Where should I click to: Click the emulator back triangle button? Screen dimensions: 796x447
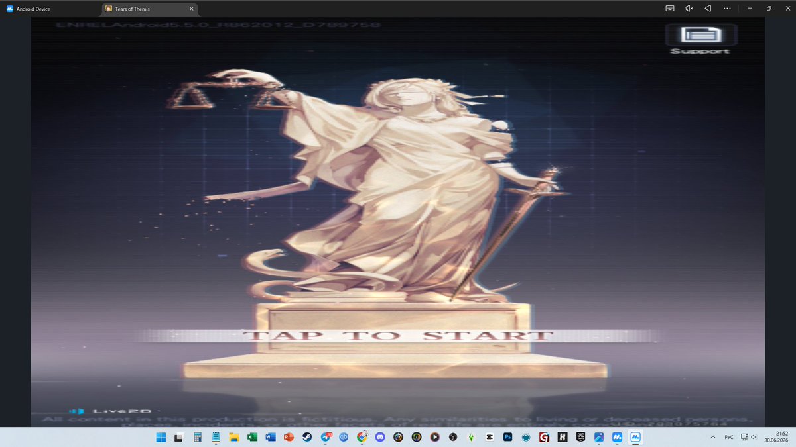tap(708, 9)
